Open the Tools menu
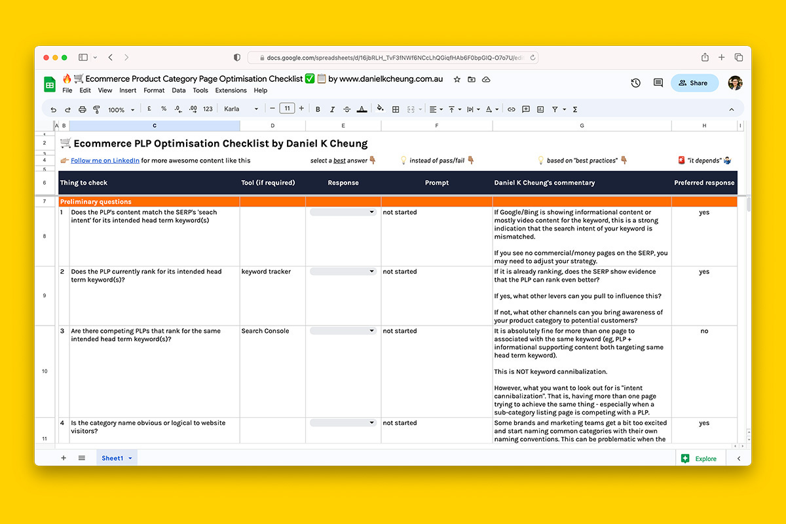Image resolution: width=786 pixels, height=524 pixels. [x=200, y=90]
